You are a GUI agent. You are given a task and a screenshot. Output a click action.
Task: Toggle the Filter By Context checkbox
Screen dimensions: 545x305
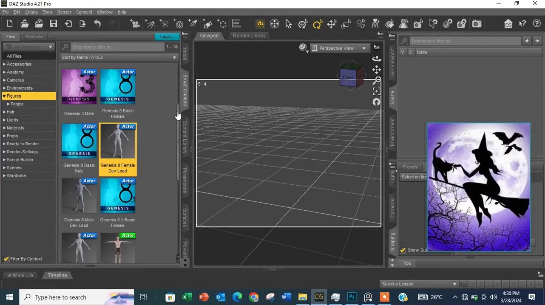(x=6, y=259)
